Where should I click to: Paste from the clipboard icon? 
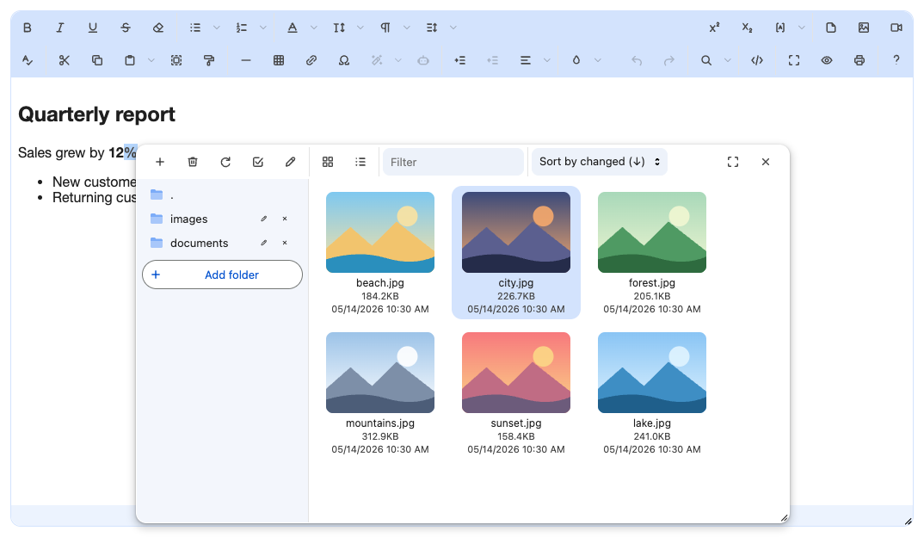click(x=130, y=60)
